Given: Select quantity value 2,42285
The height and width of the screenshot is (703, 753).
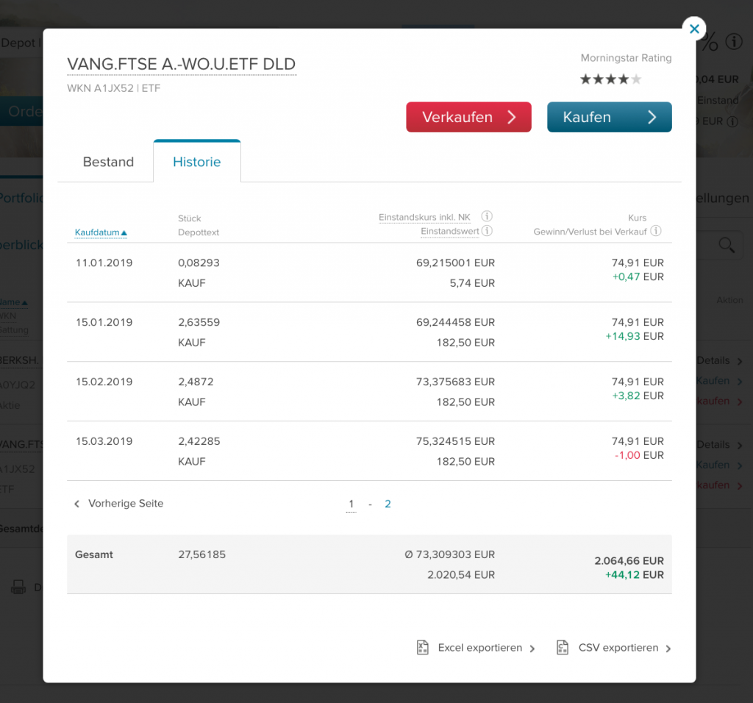Looking at the screenshot, I should coord(199,442).
